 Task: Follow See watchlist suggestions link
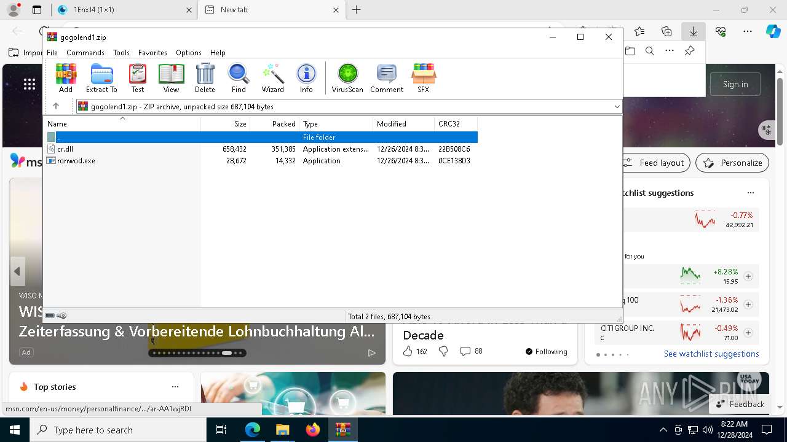(x=711, y=354)
